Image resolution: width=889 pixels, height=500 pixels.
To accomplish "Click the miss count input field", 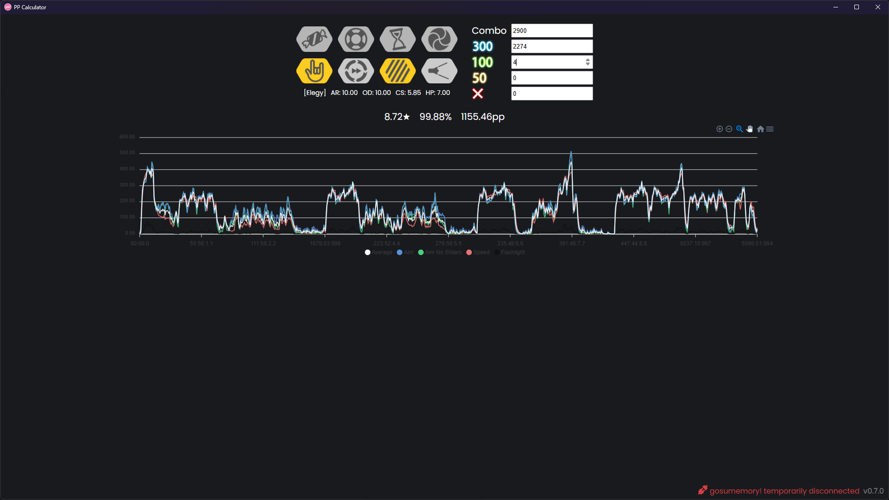I will (551, 94).
